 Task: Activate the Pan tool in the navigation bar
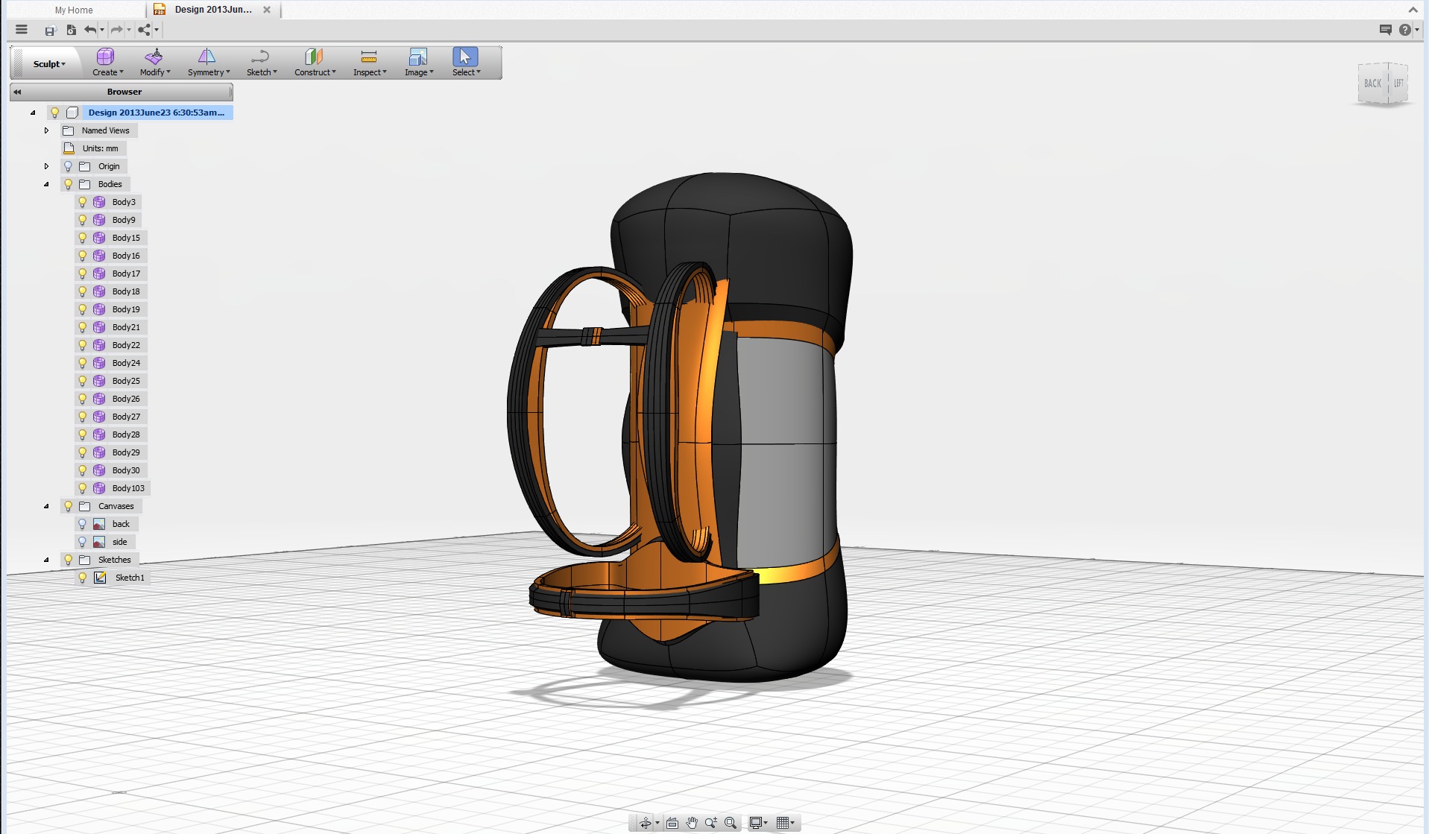point(692,823)
